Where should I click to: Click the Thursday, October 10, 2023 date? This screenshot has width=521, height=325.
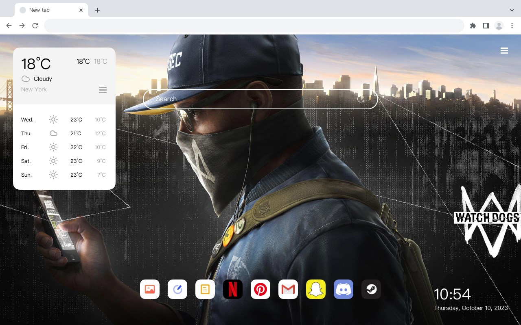click(471, 308)
